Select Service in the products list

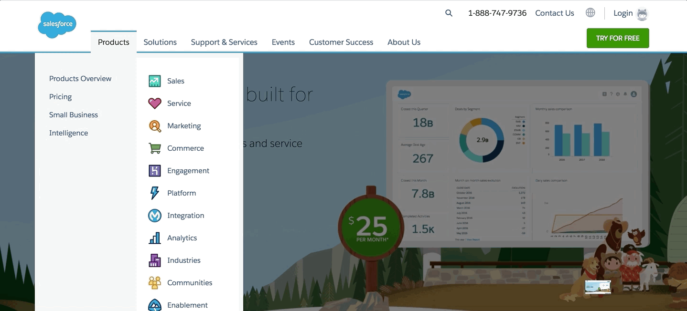coord(179,104)
